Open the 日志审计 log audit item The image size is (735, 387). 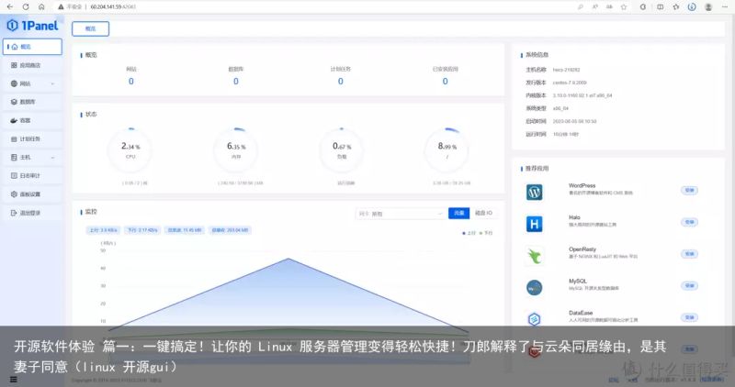tap(32, 175)
